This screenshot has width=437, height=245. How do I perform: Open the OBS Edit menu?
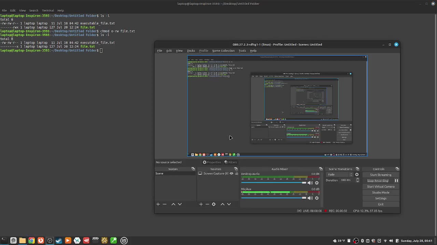(169, 51)
